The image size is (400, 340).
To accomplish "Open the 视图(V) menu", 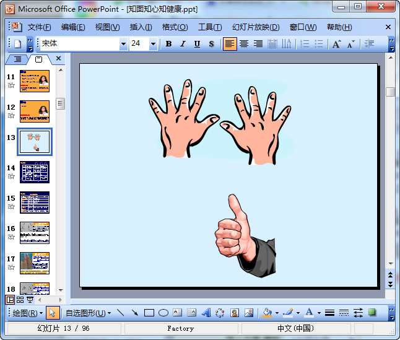I will 107,27.
